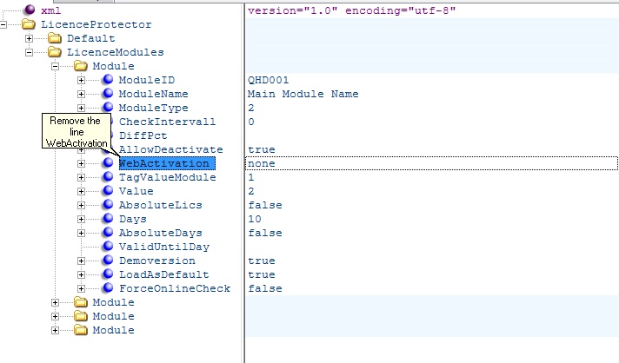Click the blue sphere icon beside WebActivation

point(108,162)
